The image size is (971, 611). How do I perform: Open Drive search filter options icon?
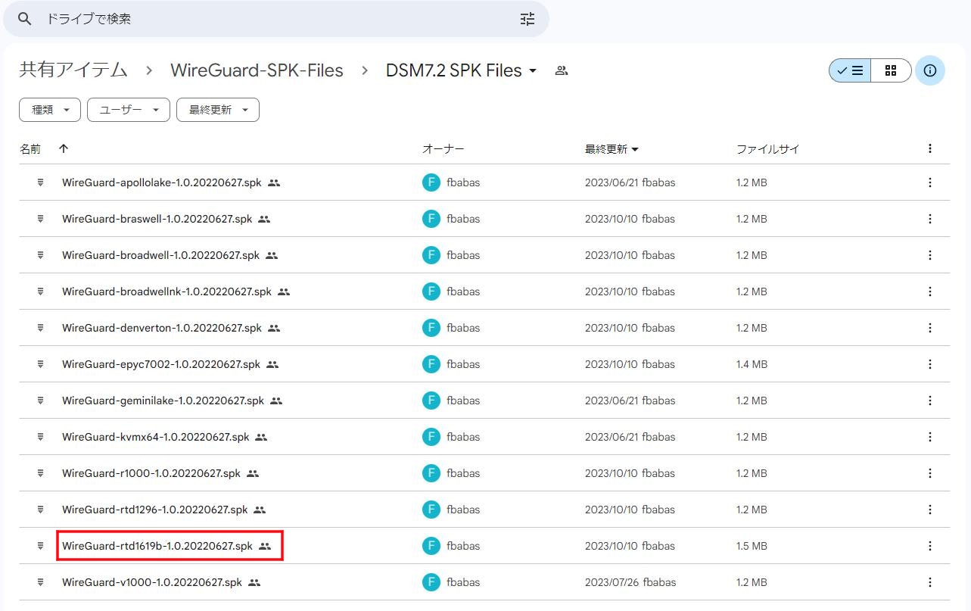coord(528,19)
